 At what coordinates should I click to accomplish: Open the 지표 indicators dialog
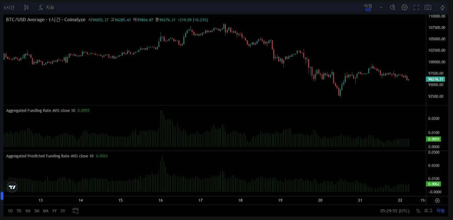46,7
